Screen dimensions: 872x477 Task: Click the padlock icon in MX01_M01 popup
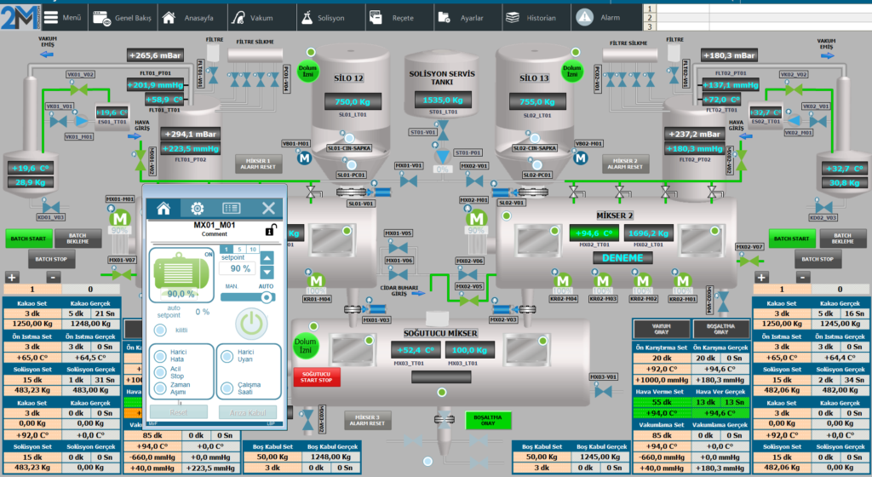[x=270, y=230]
